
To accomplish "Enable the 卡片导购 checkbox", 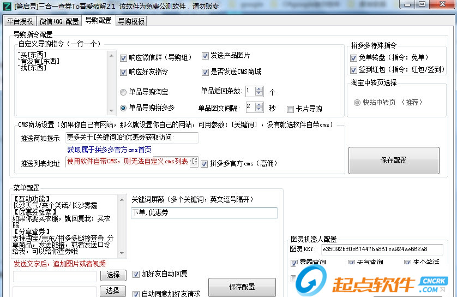I will point(290,109).
